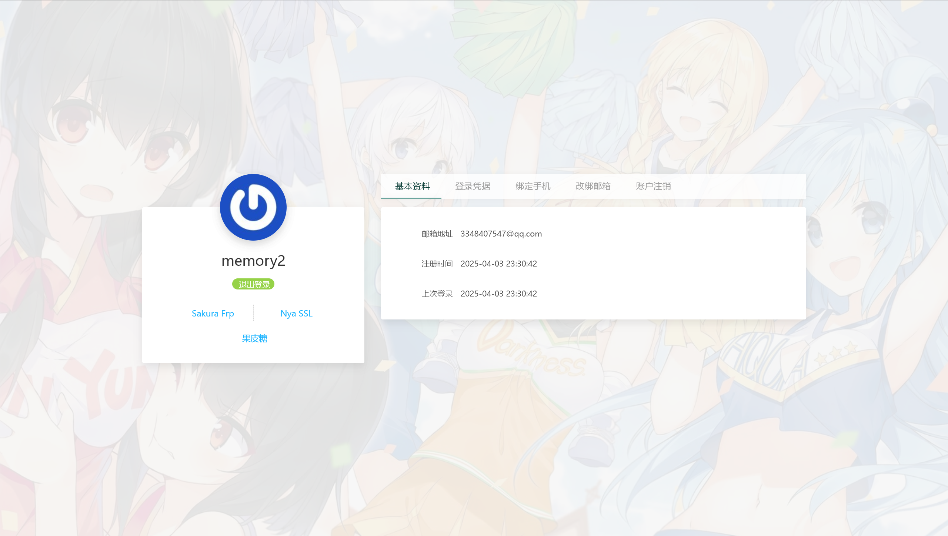Click the 邮箱地址 label
This screenshot has height=536, width=948.
click(x=437, y=234)
